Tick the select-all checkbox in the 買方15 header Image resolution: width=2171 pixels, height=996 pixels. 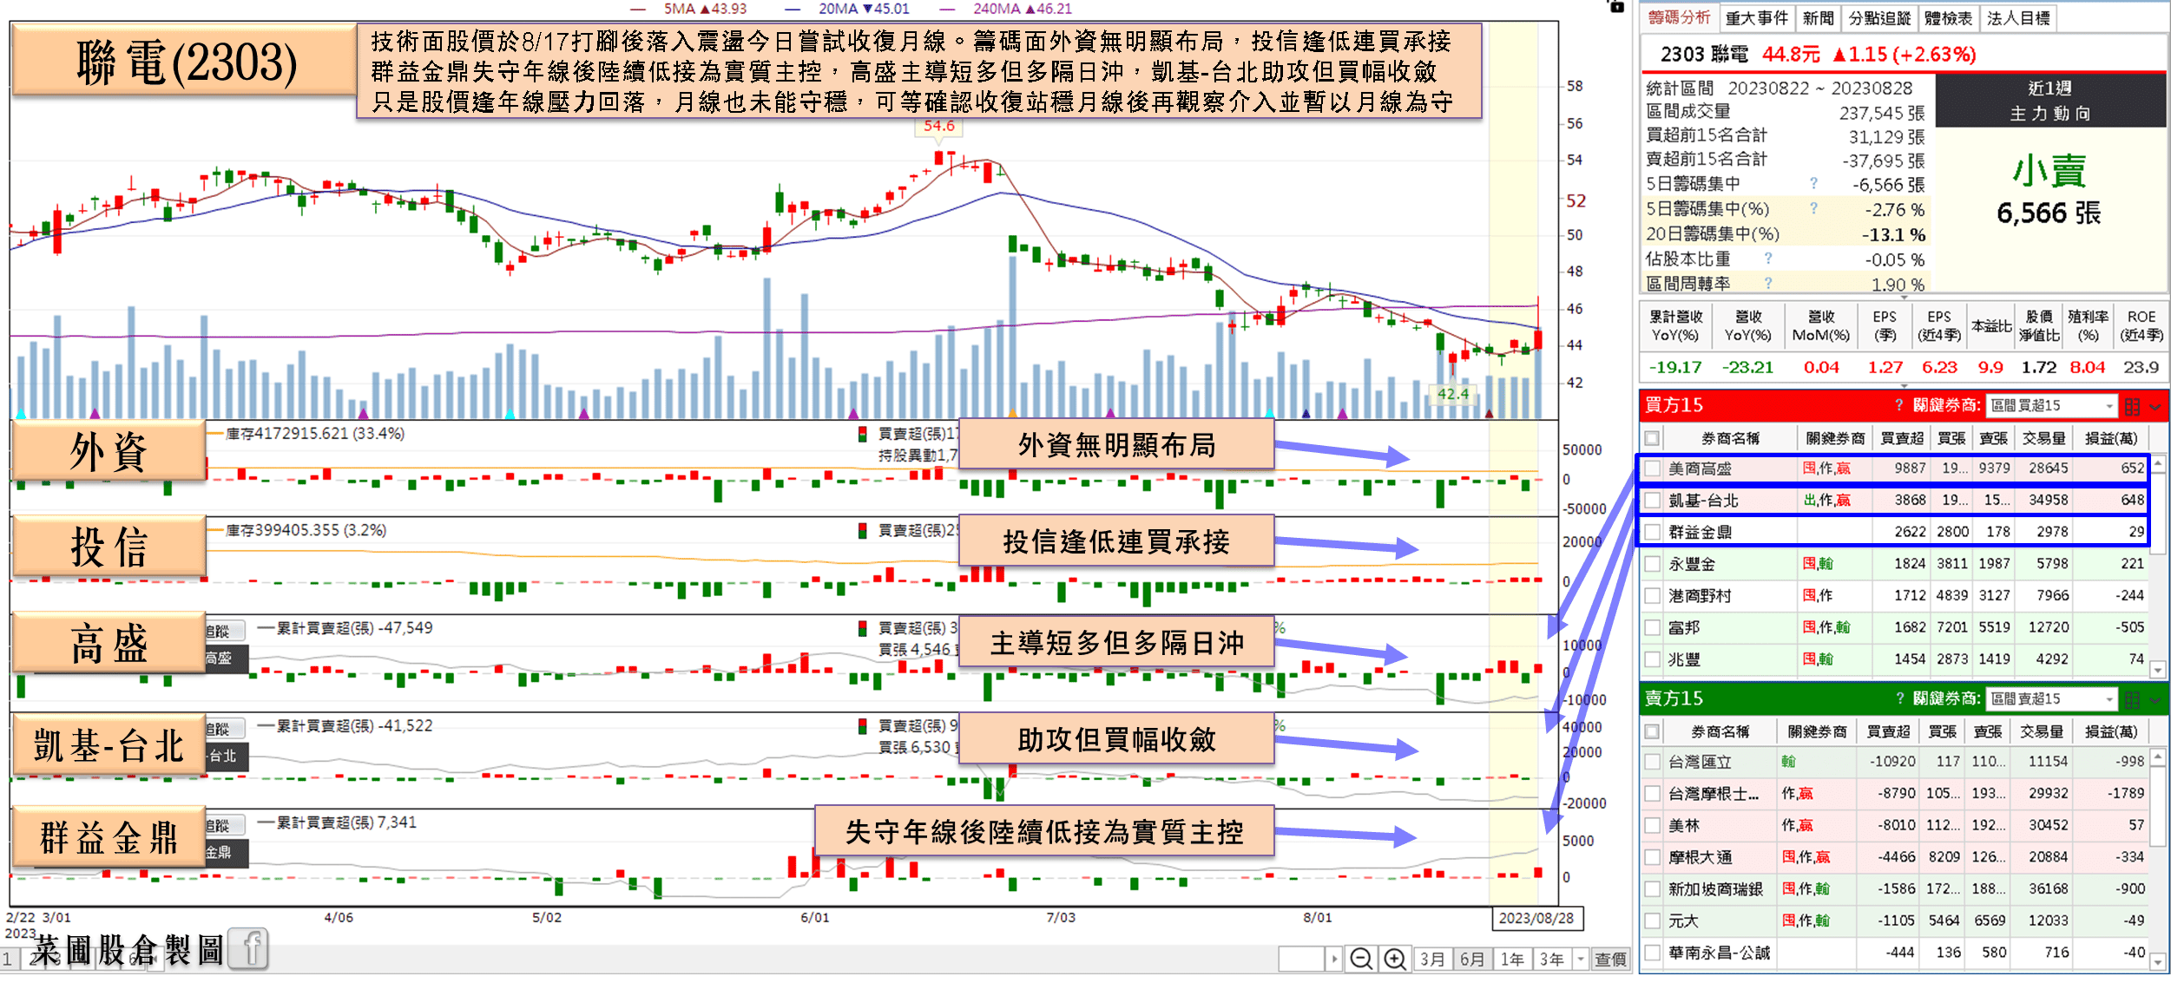pyautogui.click(x=1652, y=438)
